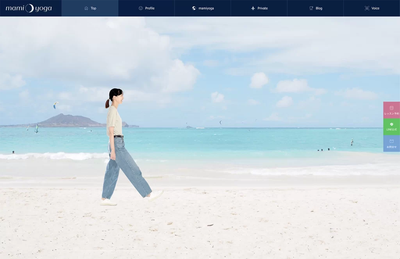Click the icon beside Voice in navigation
Image resolution: width=400 pixels, height=259 pixels.
tap(367, 8)
